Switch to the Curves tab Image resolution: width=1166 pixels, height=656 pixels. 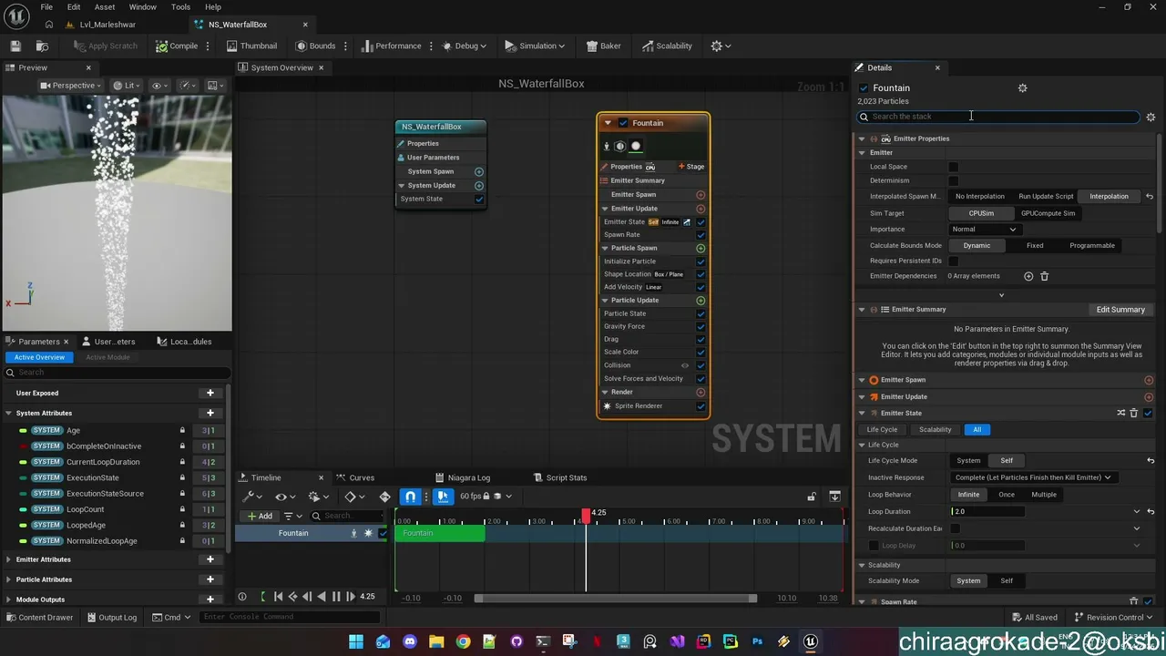click(362, 477)
